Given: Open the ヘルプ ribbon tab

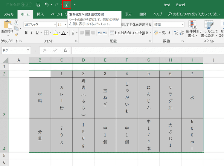Looking at the screenshot, I should (158, 14).
